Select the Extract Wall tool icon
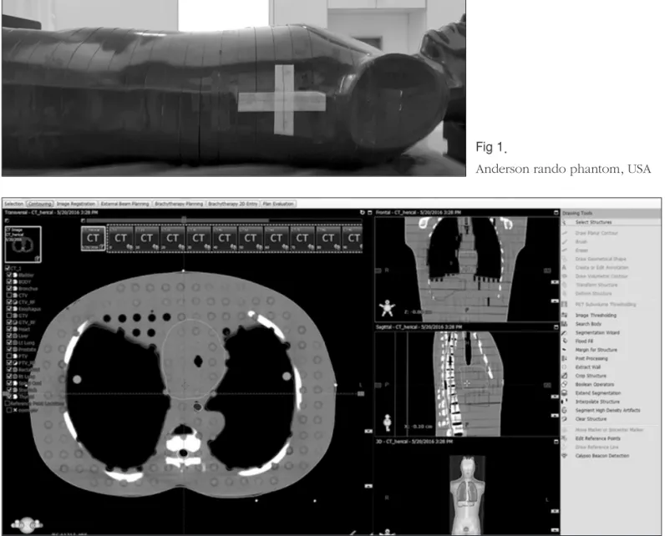This screenshot has height=536, width=665. (x=565, y=367)
